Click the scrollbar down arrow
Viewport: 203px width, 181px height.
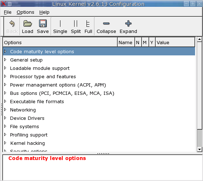click(199, 150)
